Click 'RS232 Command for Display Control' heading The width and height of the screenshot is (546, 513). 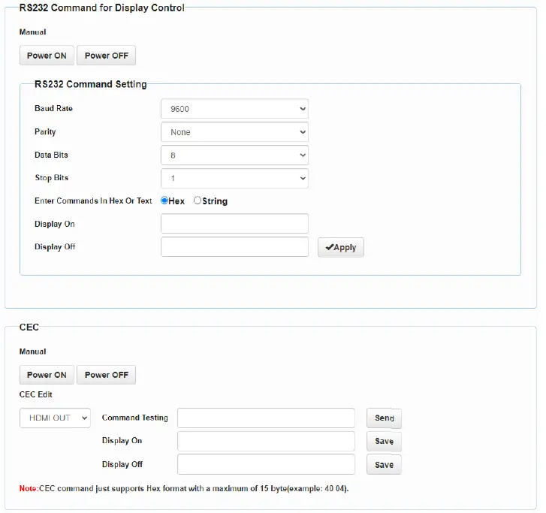pos(101,8)
